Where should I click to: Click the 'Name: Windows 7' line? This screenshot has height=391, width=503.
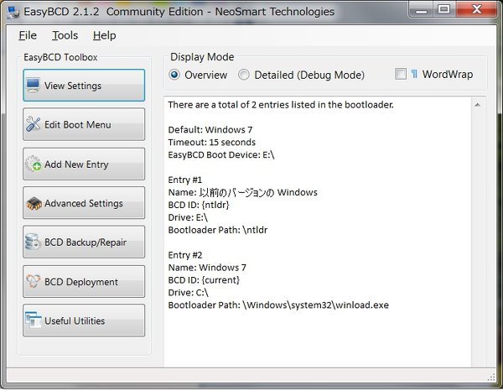207,268
